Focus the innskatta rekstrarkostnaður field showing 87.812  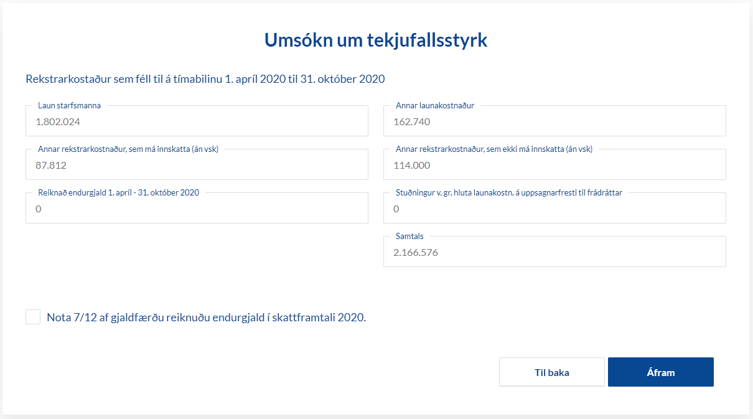pyautogui.click(x=197, y=166)
